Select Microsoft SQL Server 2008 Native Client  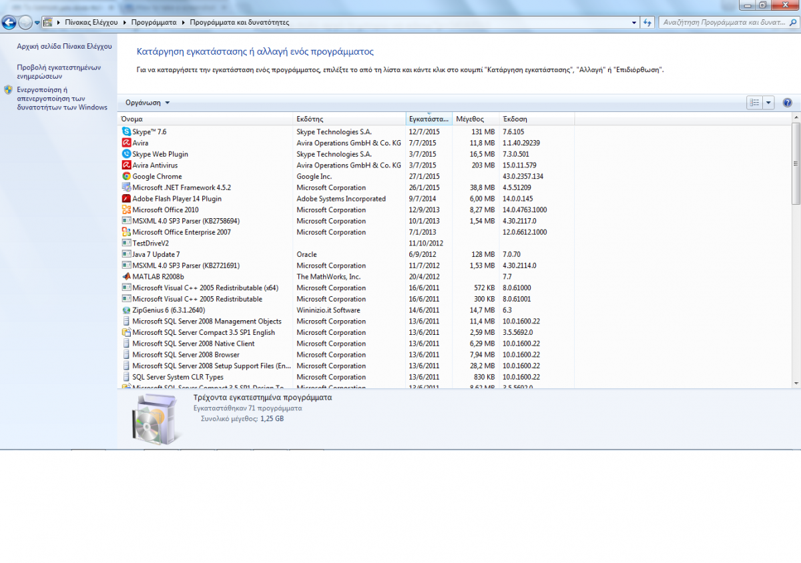point(346,344)
